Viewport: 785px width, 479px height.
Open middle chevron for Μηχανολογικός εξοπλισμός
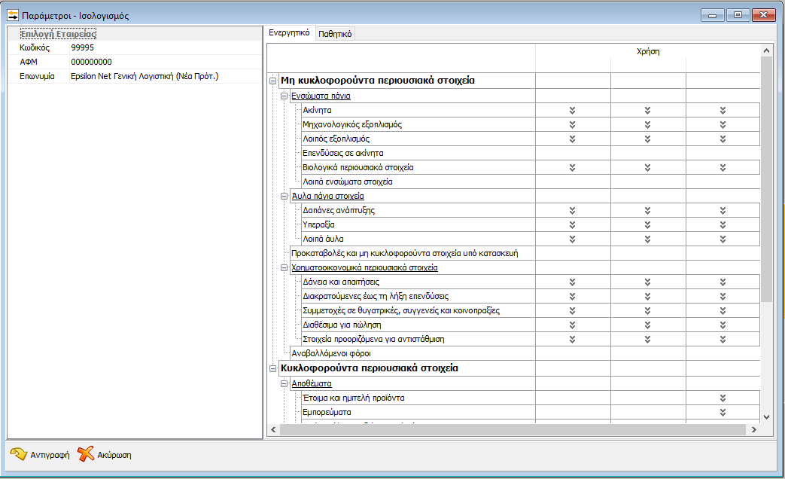(x=647, y=124)
